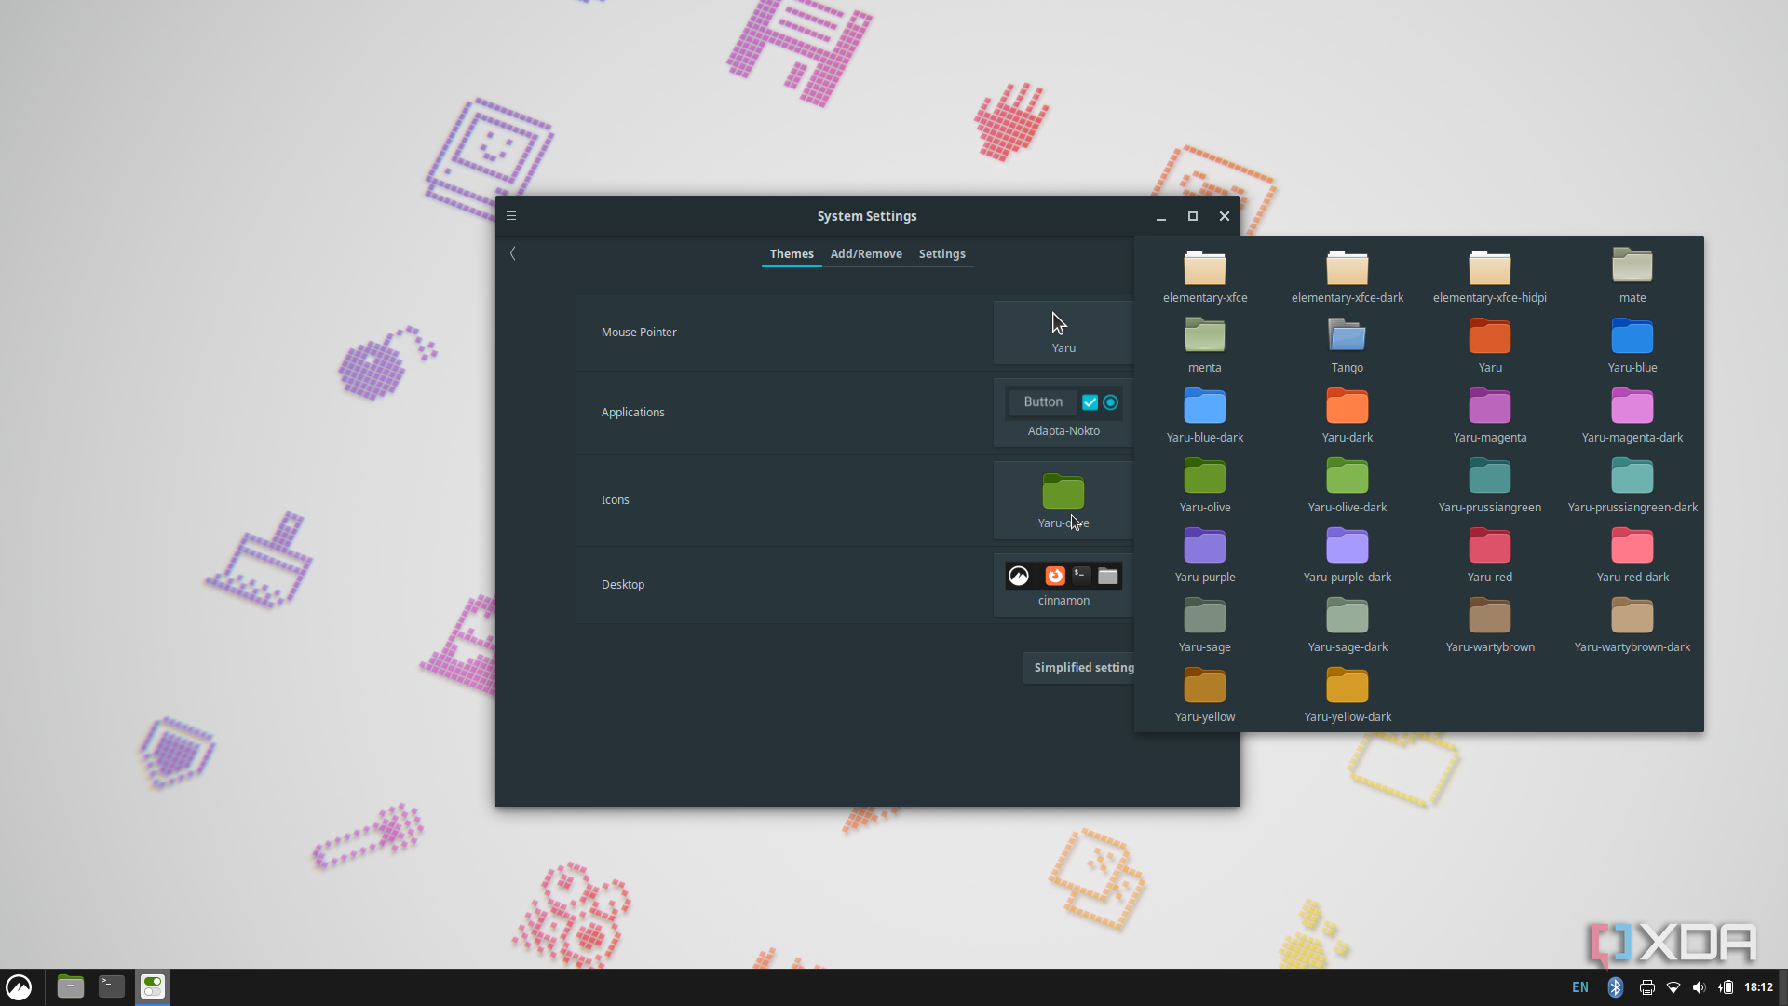Pick the Yaru-wartybrown-dark icon theme
1788x1006 pixels.
pyautogui.click(x=1632, y=626)
